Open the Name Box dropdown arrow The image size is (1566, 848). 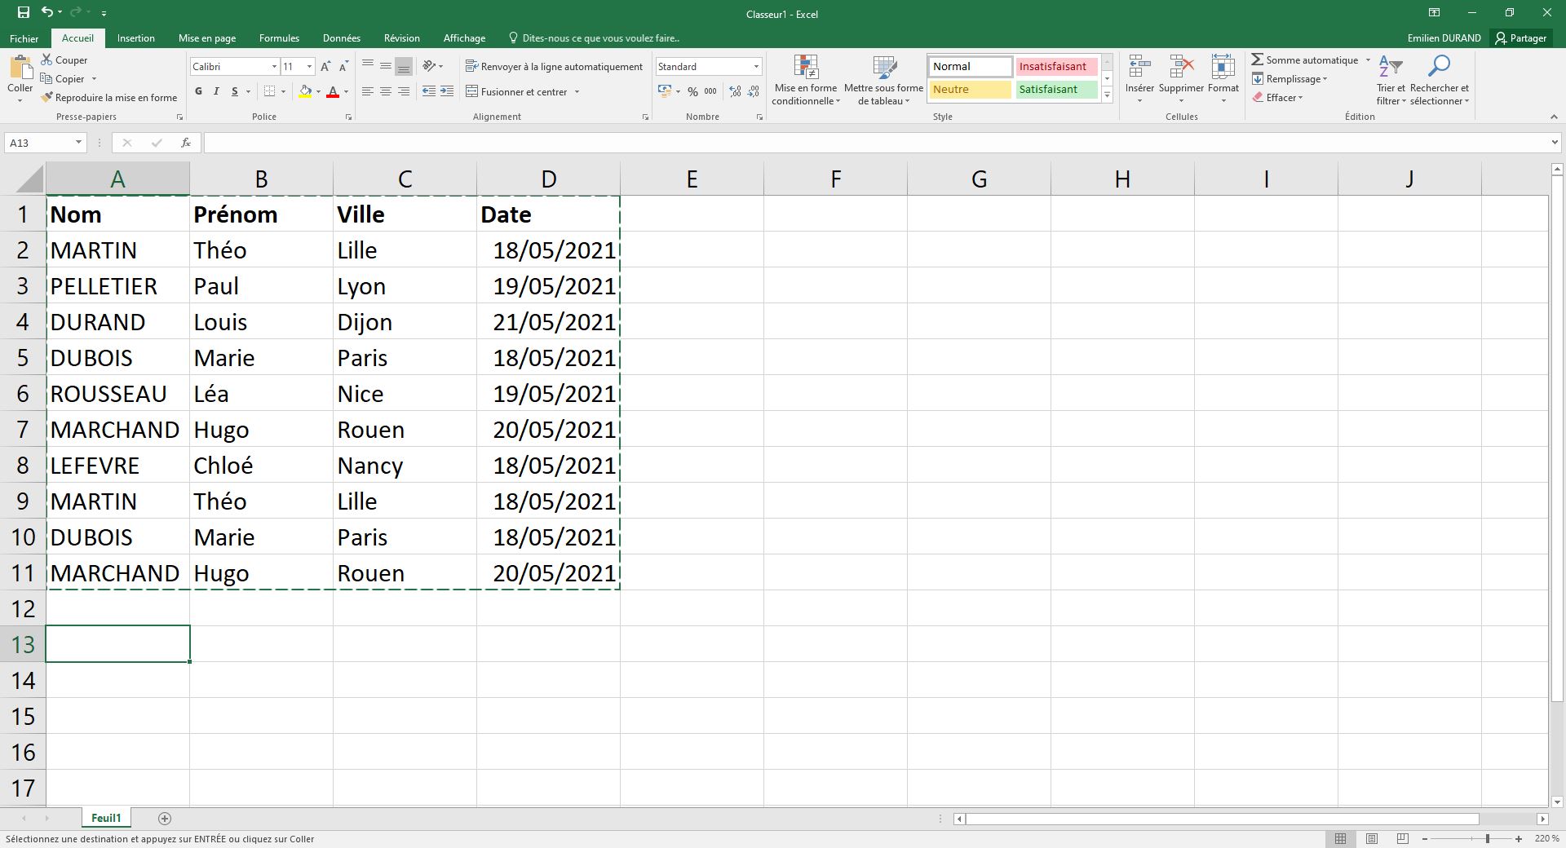click(x=78, y=143)
